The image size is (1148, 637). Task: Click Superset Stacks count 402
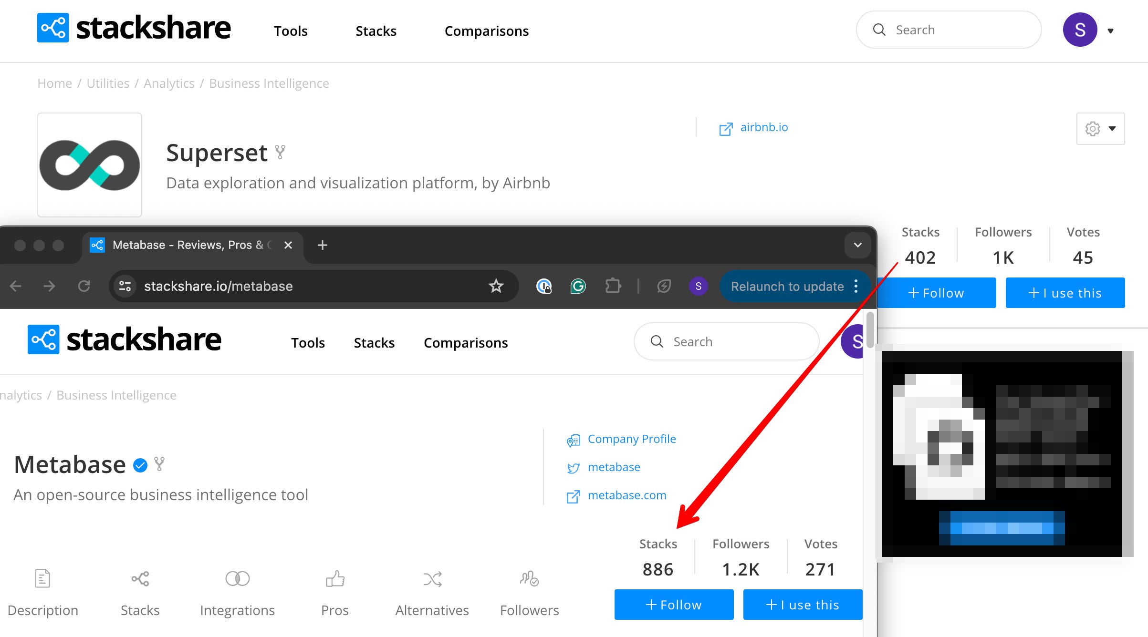920,257
